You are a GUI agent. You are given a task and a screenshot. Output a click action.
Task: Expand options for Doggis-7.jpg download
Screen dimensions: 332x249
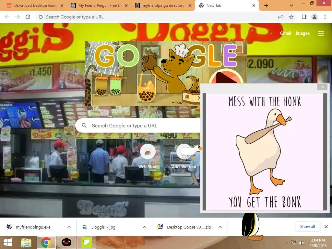tap(145, 227)
